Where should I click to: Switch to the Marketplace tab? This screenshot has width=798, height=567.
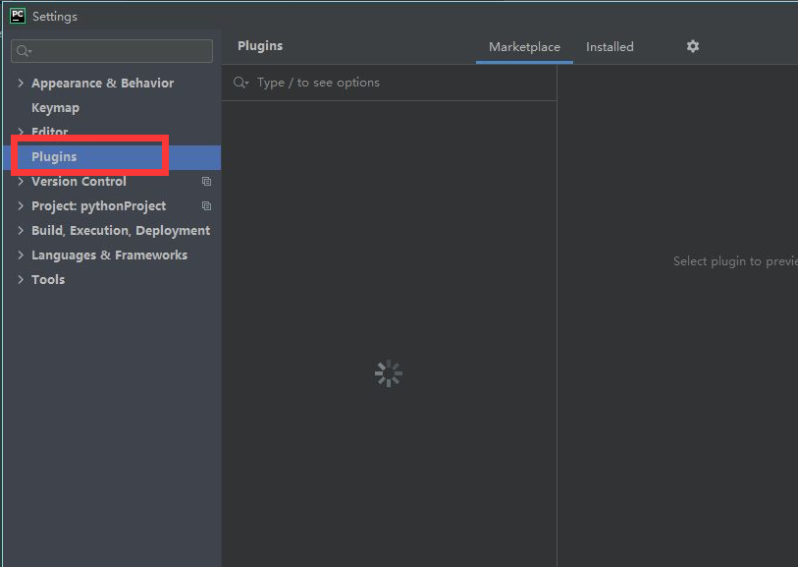524,47
